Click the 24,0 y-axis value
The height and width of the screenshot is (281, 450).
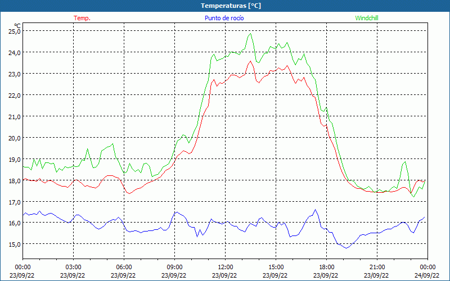tap(15, 52)
